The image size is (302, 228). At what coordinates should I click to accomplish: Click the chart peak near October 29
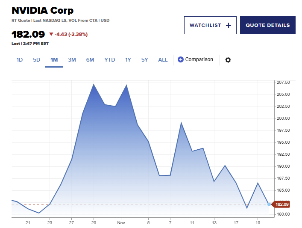click(x=94, y=84)
